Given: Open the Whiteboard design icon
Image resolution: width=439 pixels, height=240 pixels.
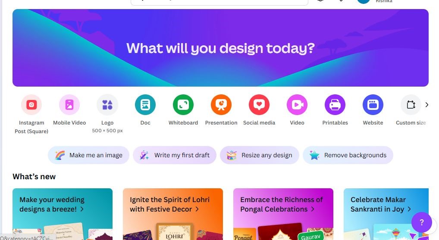Looking at the screenshot, I should [x=183, y=105].
